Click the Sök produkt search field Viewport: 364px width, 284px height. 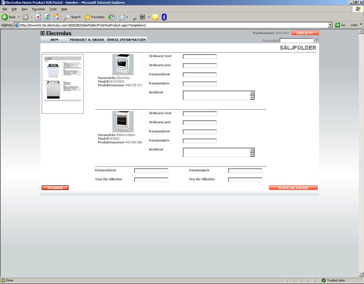296,40
